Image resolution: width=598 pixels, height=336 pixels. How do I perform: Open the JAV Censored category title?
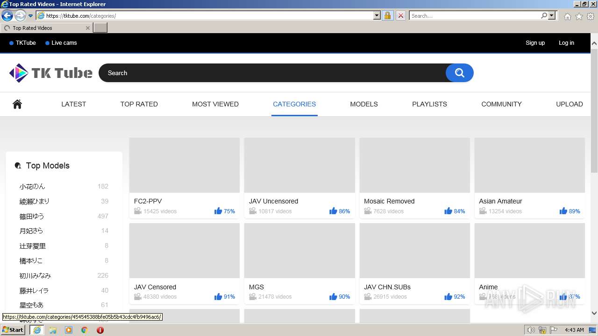tap(155, 287)
